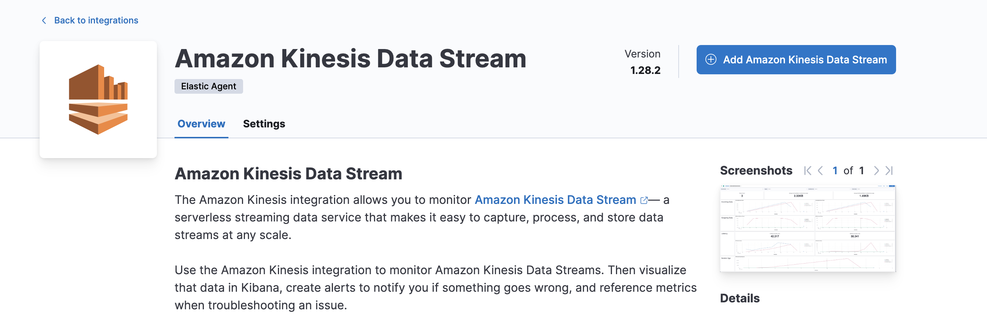
Task: Click the external link icon after the hyperlink
Action: 644,200
